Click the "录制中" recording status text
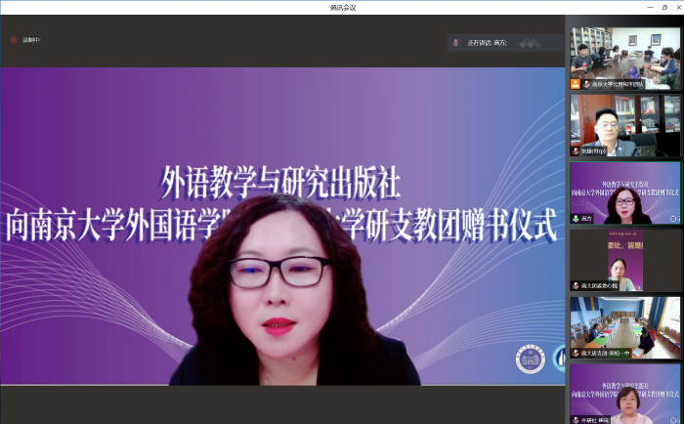 [31, 40]
